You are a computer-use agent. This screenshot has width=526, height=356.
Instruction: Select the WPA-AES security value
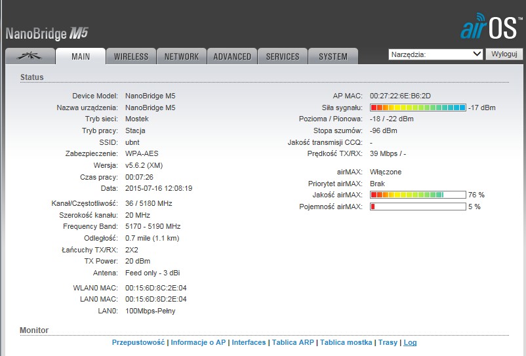pos(142,153)
